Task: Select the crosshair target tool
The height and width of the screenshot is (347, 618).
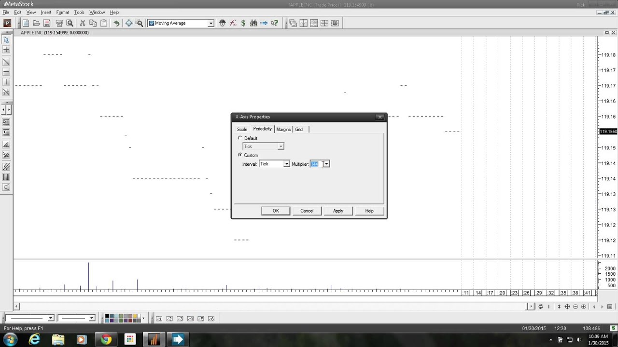Action: pos(129,23)
